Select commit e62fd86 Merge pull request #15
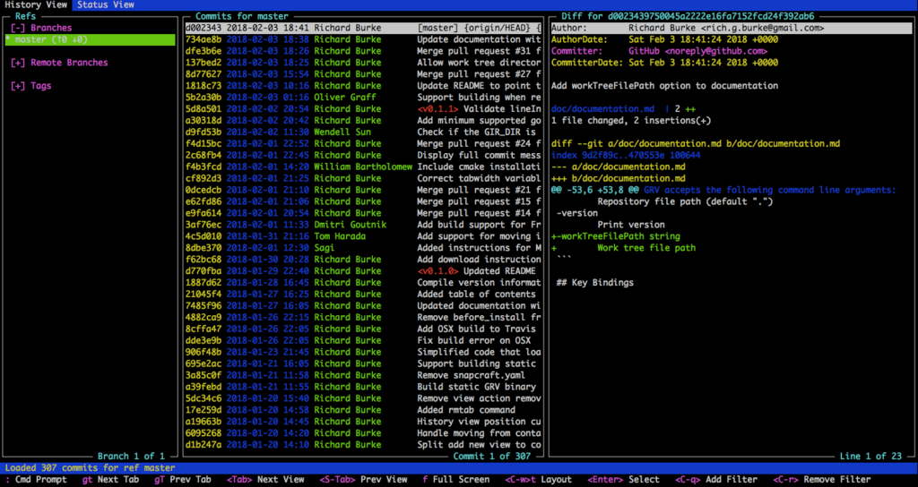 click(x=364, y=201)
